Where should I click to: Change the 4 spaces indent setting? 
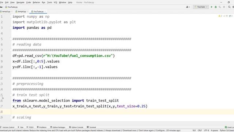point(214,131)
